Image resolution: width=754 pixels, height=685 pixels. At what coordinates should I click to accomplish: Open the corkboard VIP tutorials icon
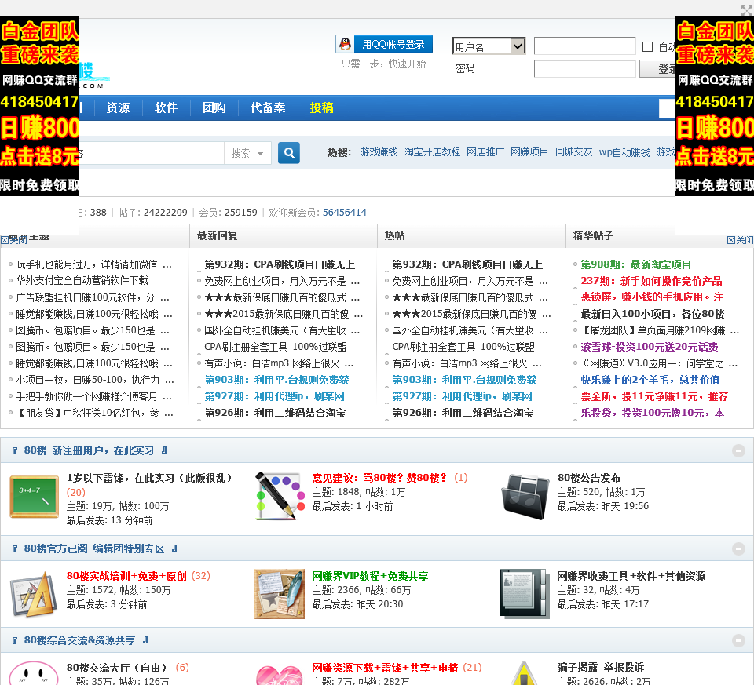(x=280, y=594)
